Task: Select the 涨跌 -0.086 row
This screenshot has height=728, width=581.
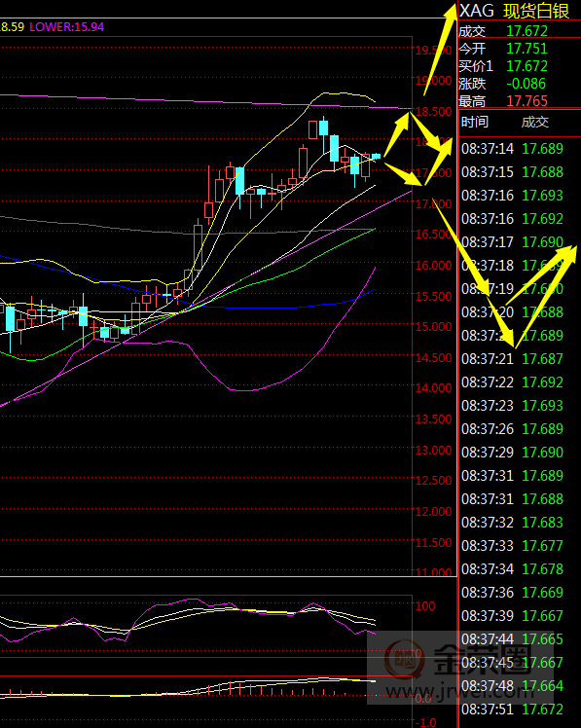Action: [x=520, y=84]
